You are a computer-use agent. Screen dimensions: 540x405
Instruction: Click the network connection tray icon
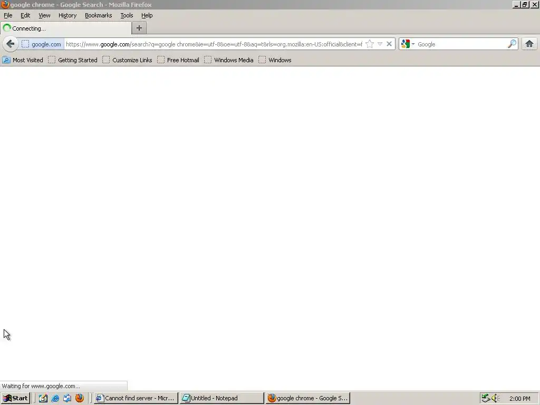tap(486, 398)
